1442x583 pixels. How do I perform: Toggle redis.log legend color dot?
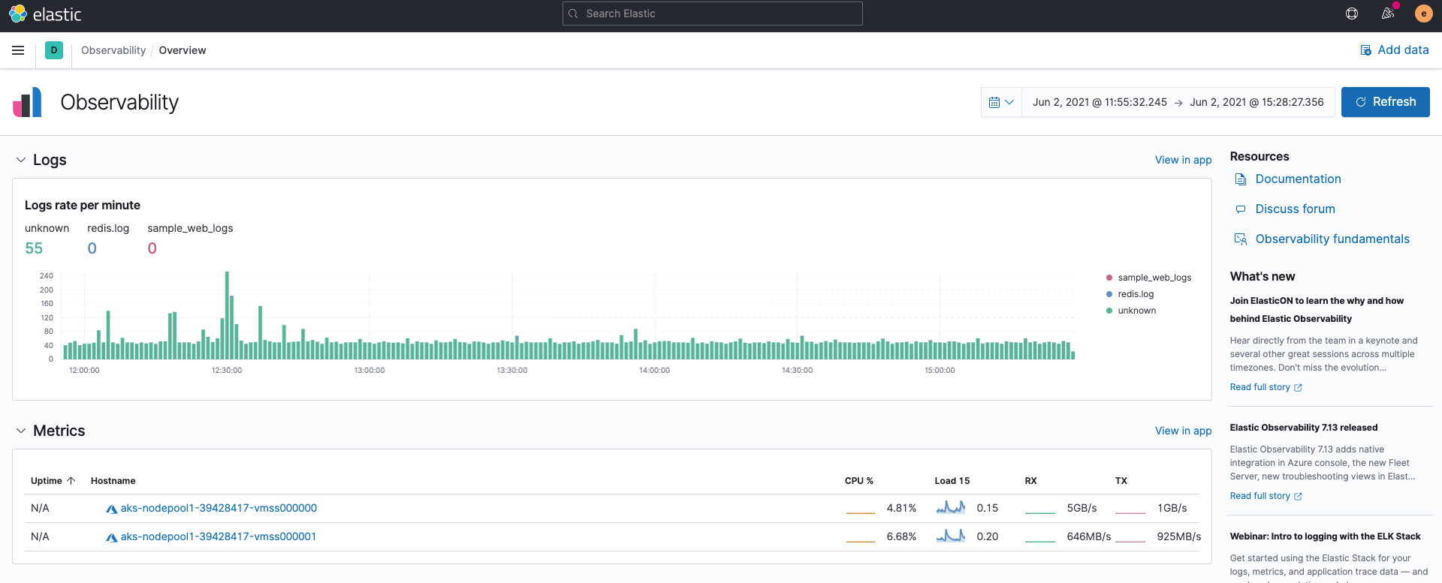[1109, 294]
